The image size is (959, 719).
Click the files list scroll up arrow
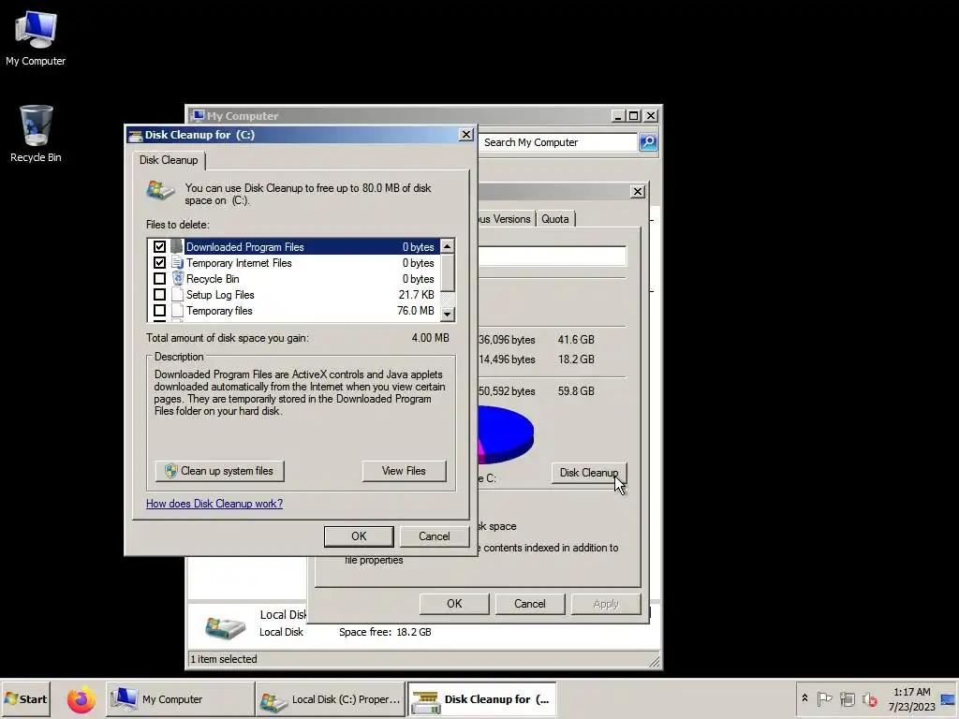[x=447, y=246]
